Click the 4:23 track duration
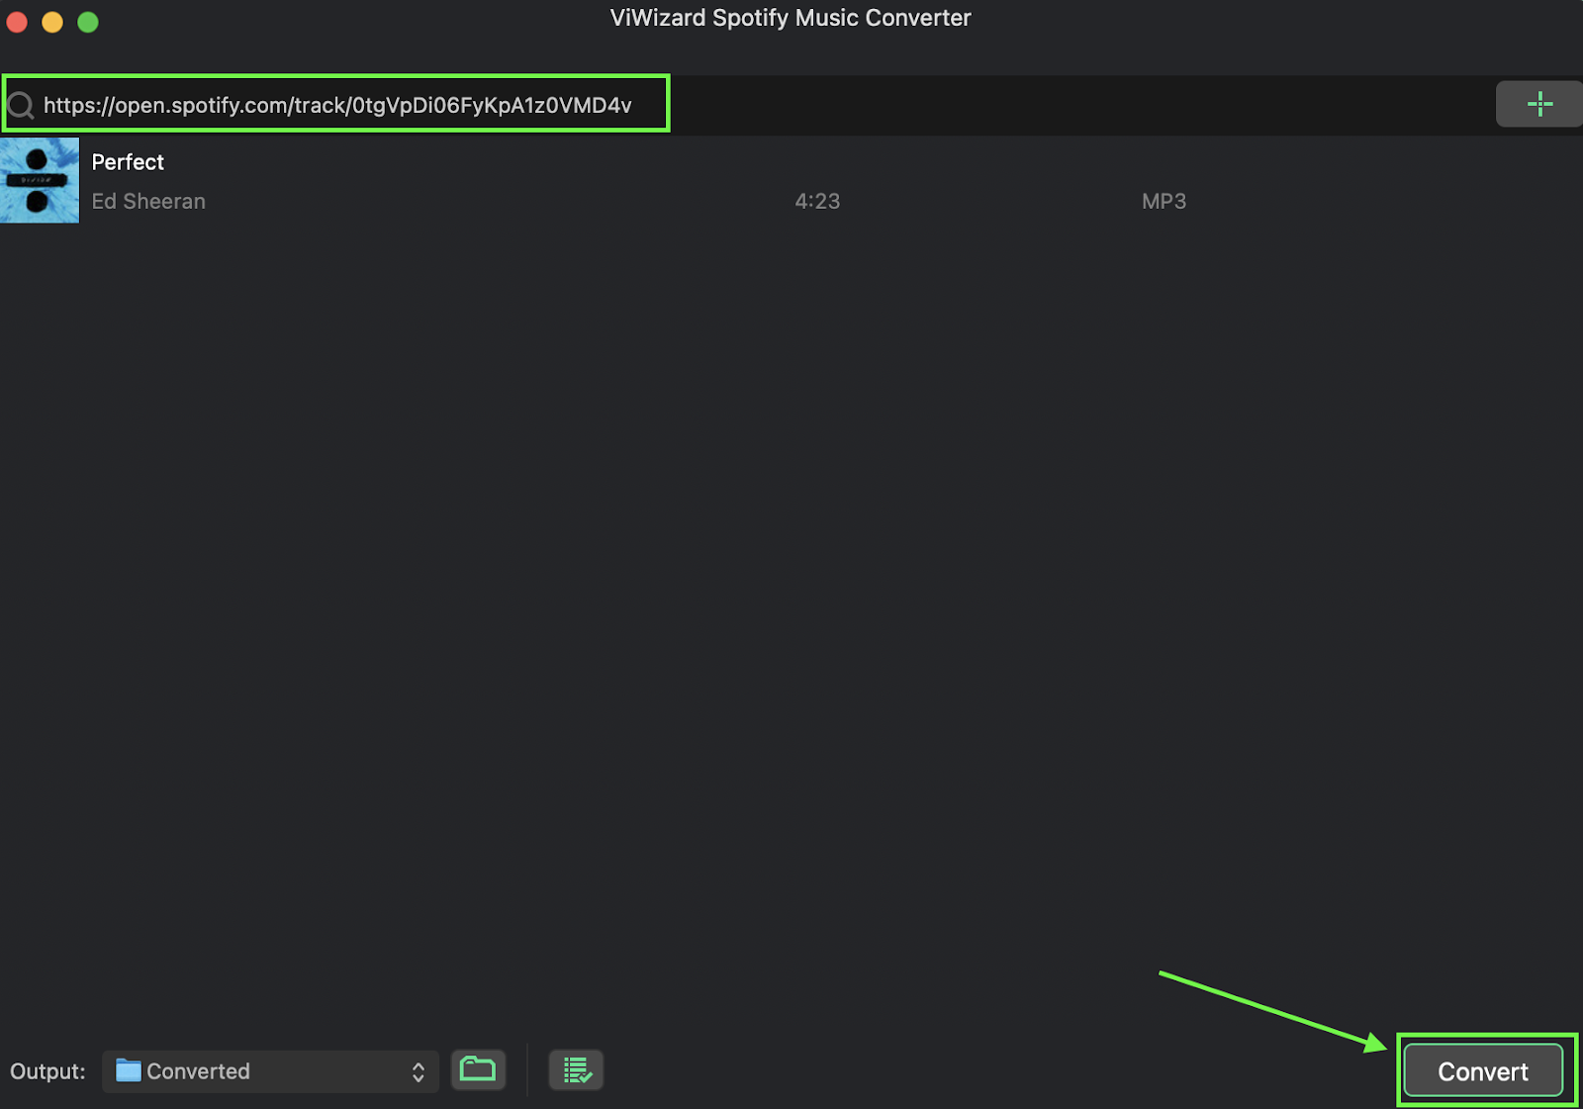1583x1109 pixels. click(x=817, y=201)
